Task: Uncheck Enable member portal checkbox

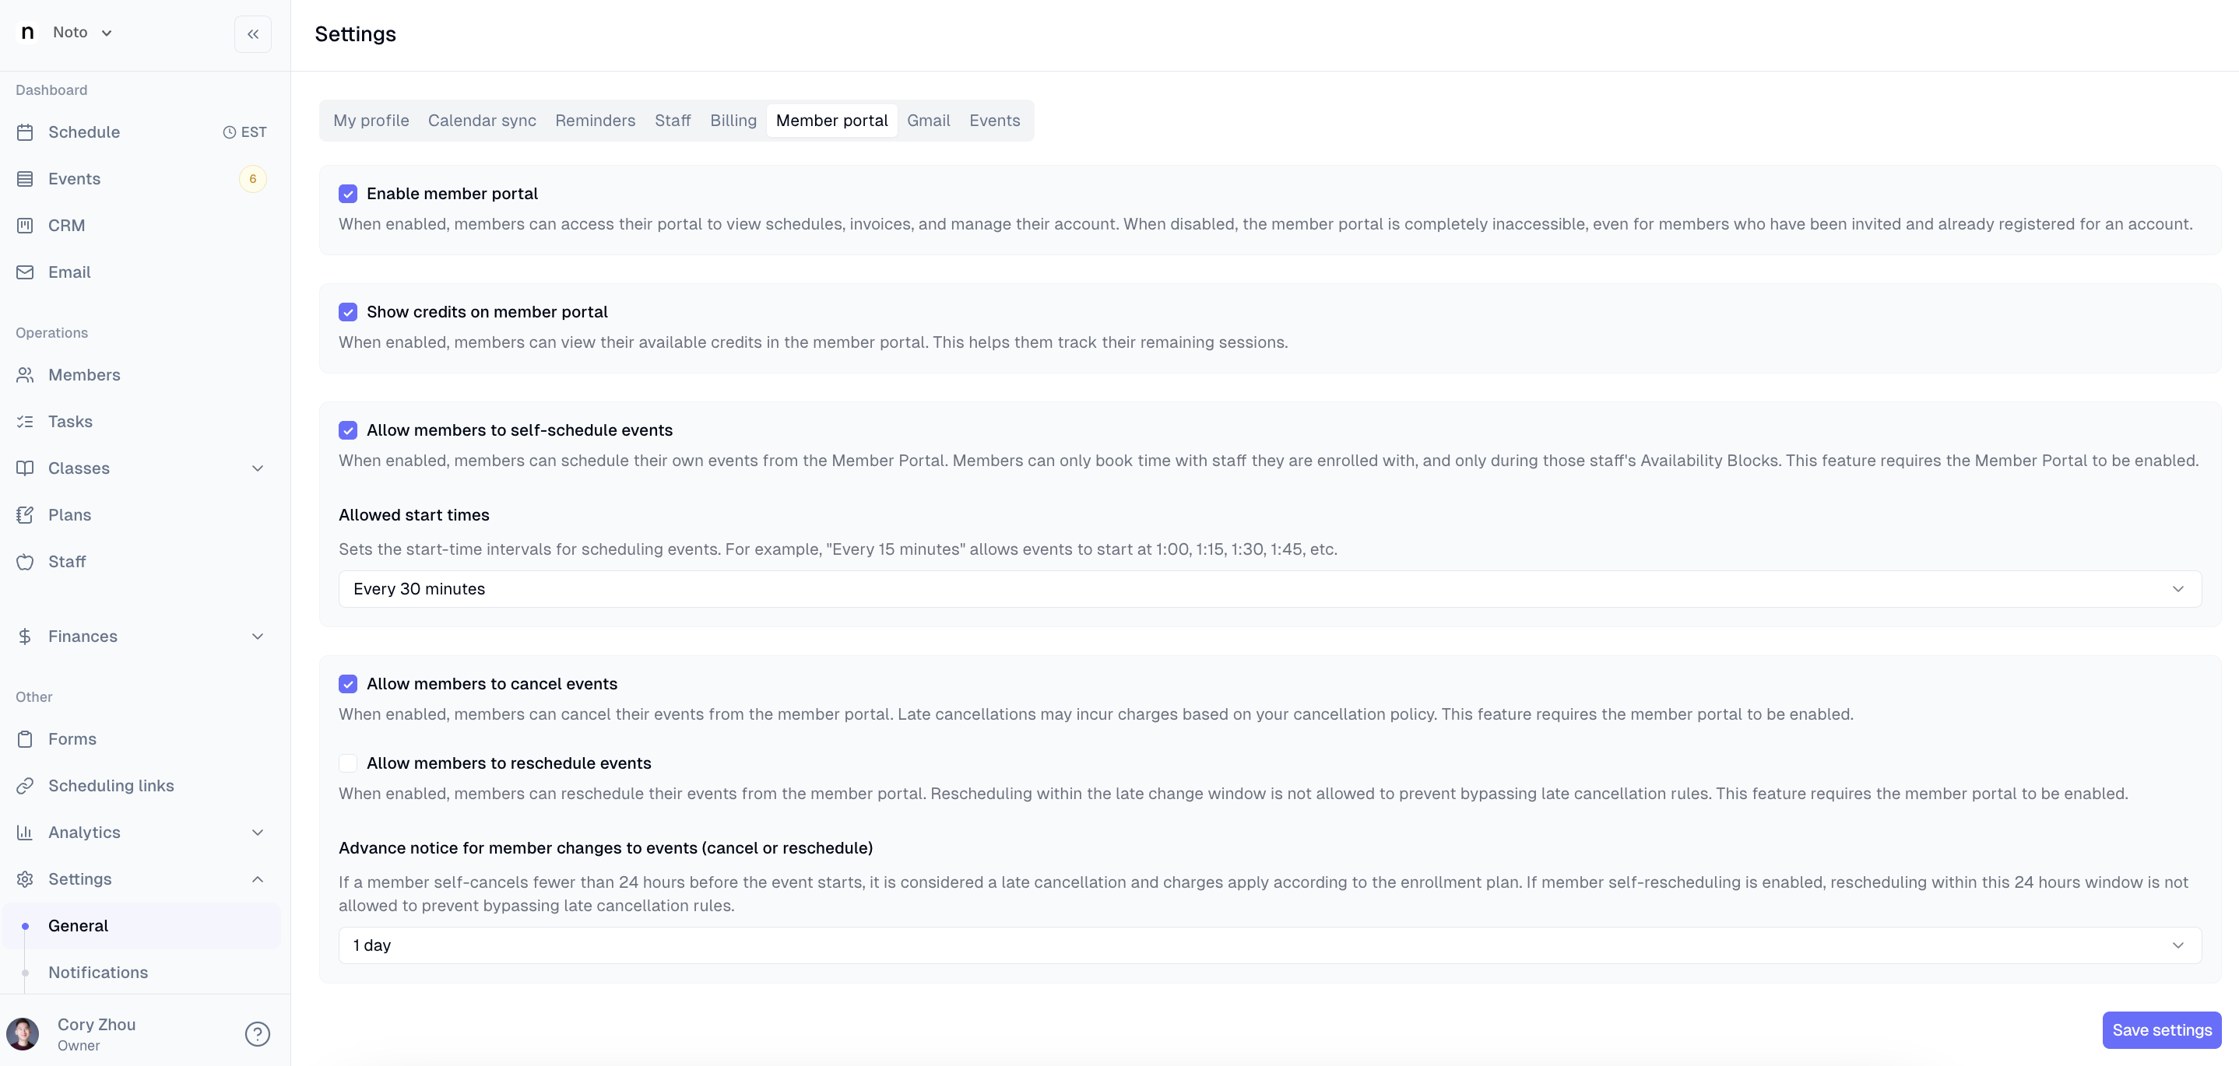Action: [348, 194]
